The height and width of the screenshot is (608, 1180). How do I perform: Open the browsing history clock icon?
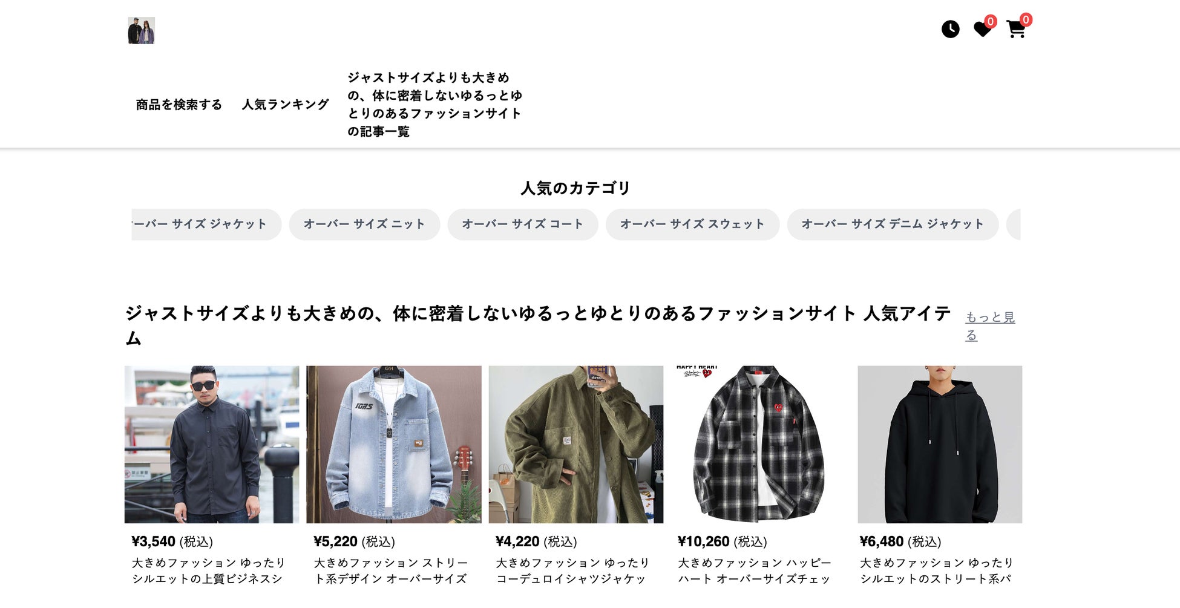tap(950, 29)
